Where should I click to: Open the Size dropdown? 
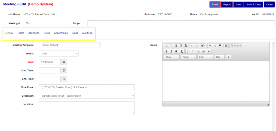point(219,57)
